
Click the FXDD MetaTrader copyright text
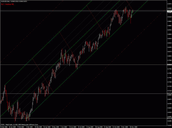20,125
